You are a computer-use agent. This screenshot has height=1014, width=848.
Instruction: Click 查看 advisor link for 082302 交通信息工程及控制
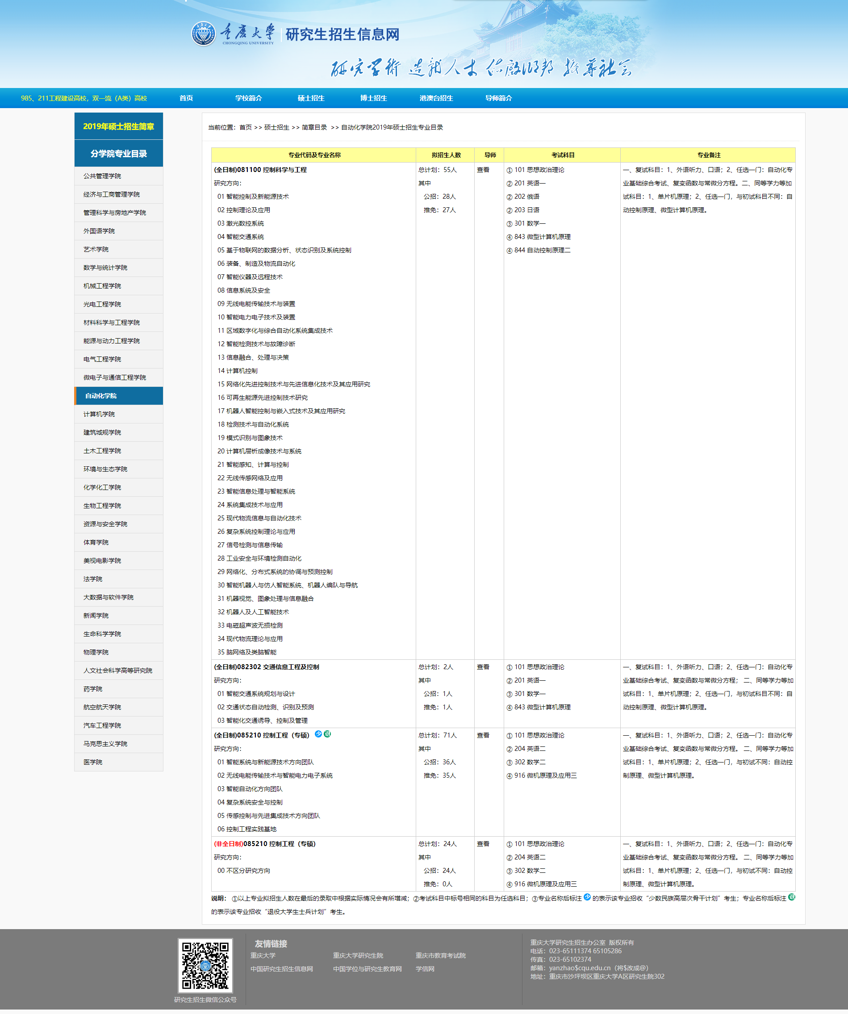(483, 667)
